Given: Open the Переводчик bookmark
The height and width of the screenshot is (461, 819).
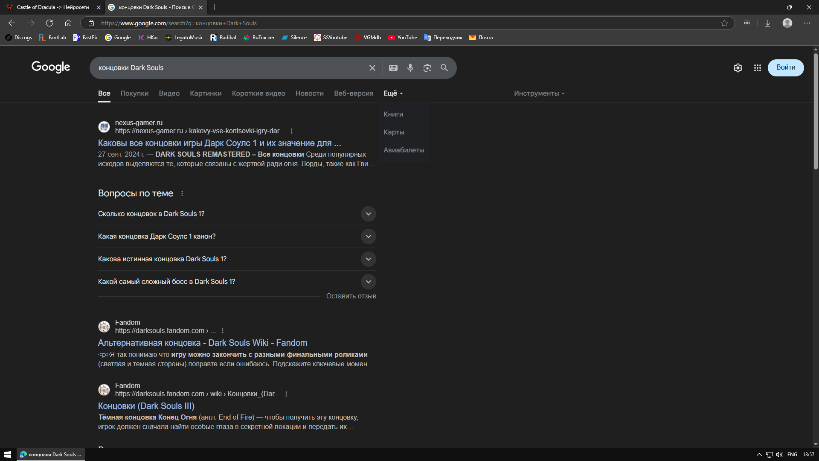Looking at the screenshot, I should coord(443,38).
